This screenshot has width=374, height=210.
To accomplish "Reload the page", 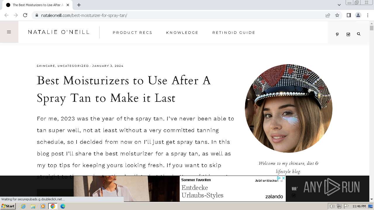I will coord(25,15).
